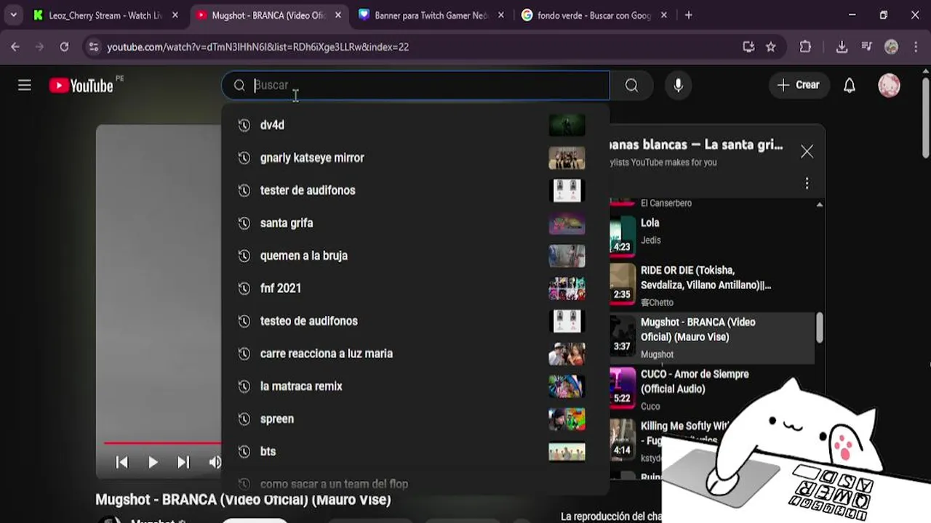Close the Mugshot - BRANCA tab
The width and height of the screenshot is (931, 523).
coord(338,15)
